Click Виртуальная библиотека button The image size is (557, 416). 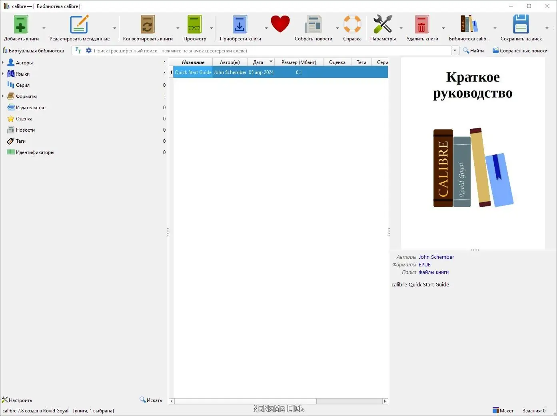(x=33, y=50)
